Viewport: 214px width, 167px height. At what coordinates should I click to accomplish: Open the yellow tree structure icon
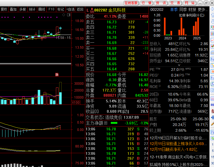pos(212,65)
